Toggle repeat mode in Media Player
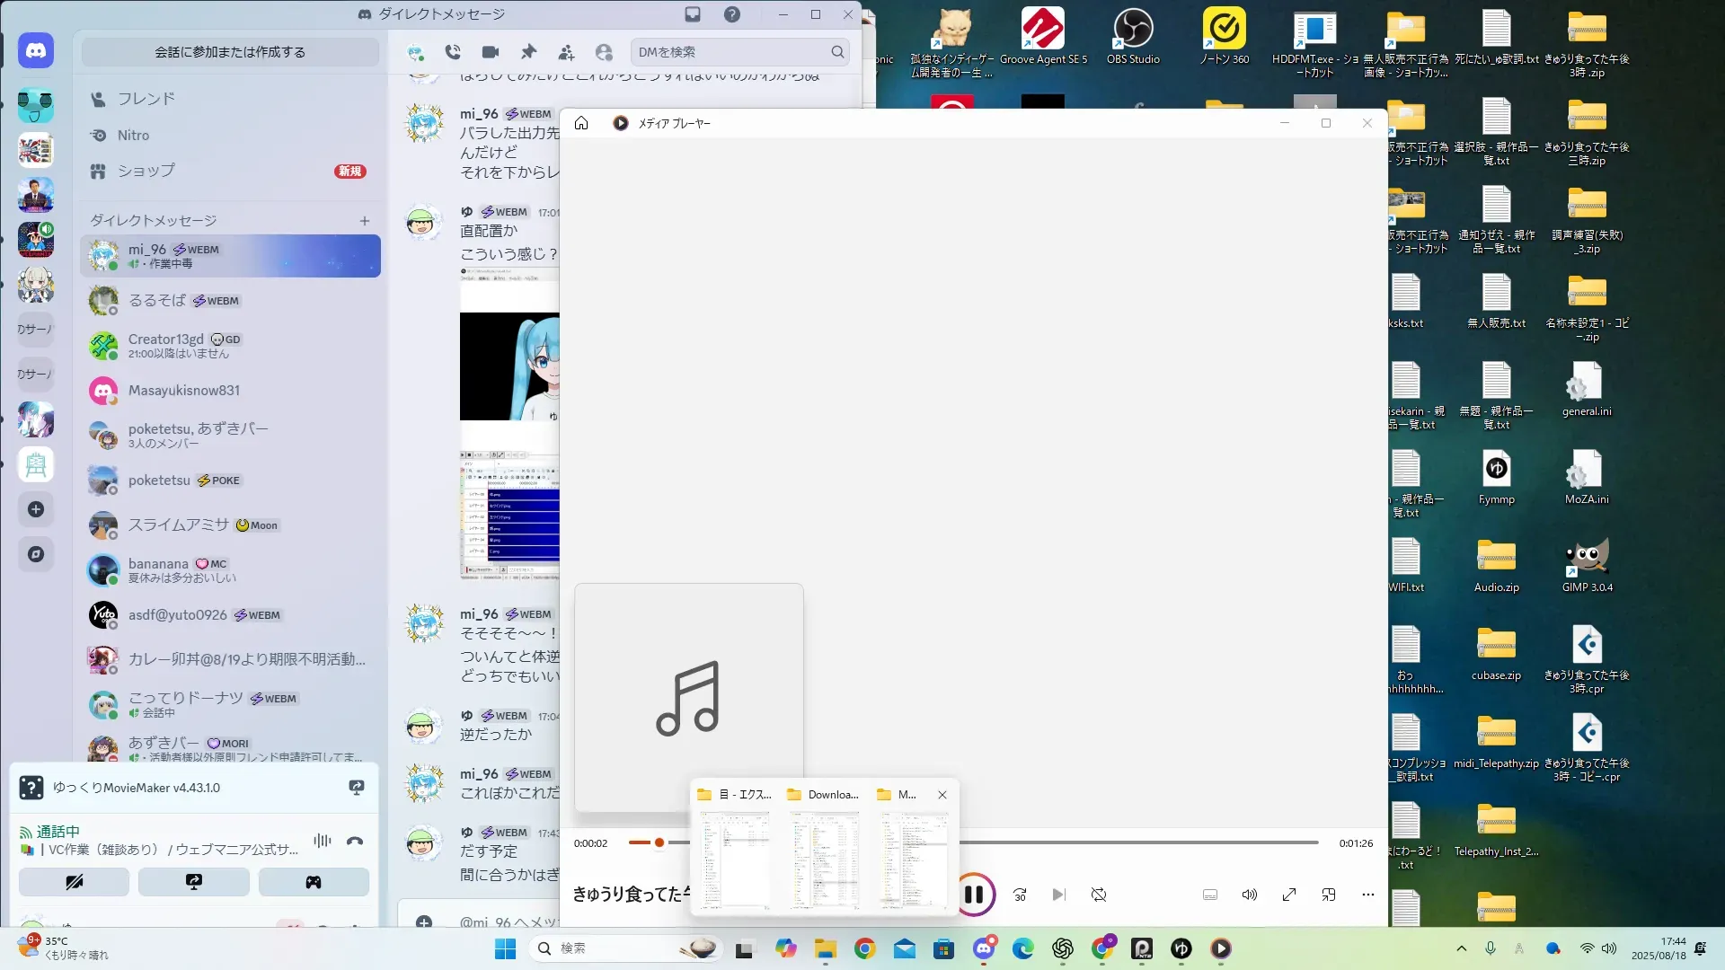Viewport: 1725px width, 970px height. [x=1099, y=895]
